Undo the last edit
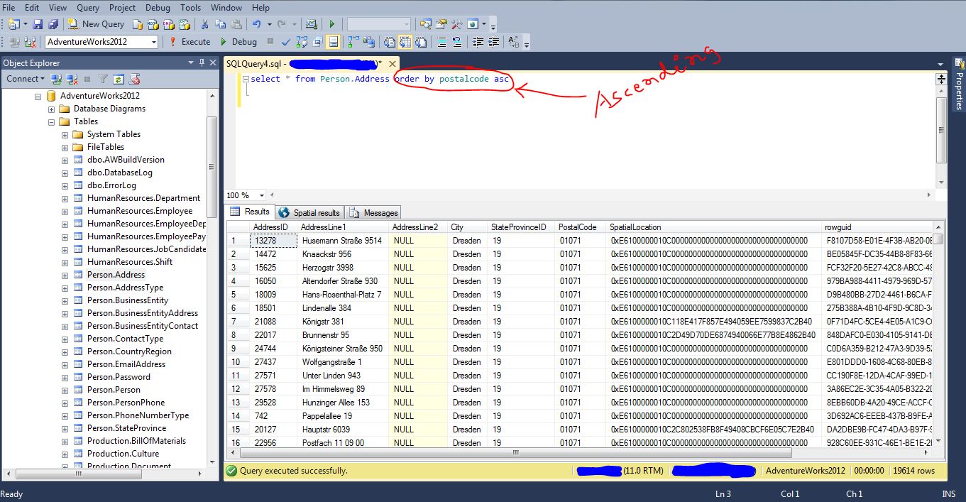Screen dimensions: 966x502 258,23
